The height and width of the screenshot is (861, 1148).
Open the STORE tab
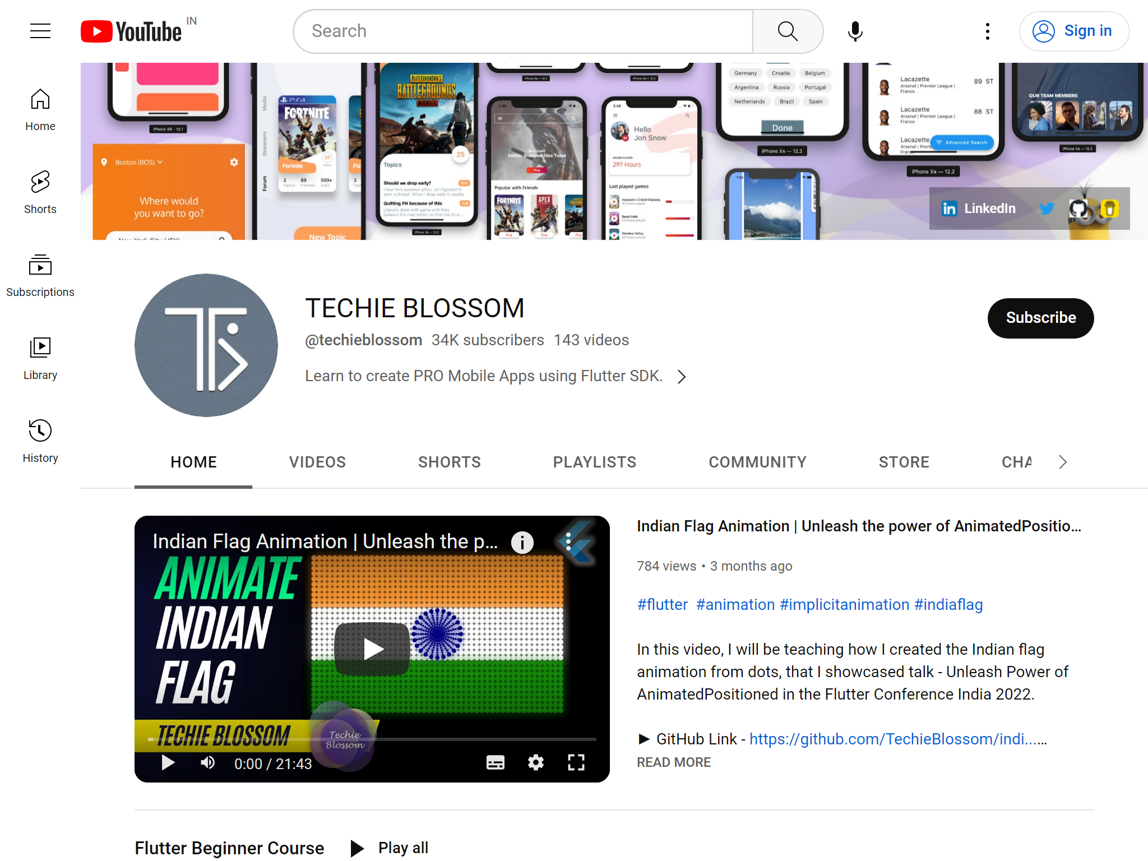point(904,462)
